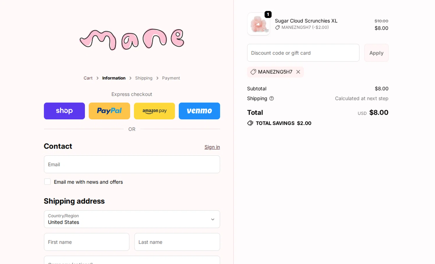The height and width of the screenshot is (264, 435).
Task: Enable Email me with news and offers
Action: click(47, 182)
